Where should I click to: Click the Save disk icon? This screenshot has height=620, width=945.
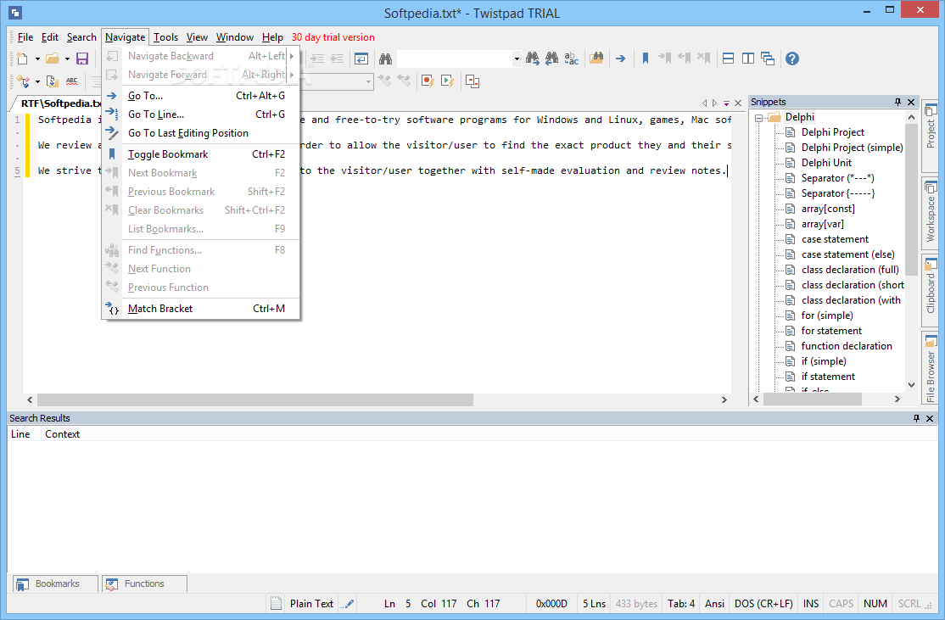pos(82,59)
